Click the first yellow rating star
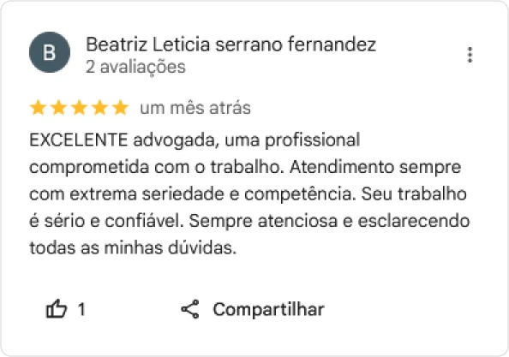The height and width of the screenshot is (357, 509). [38, 108]
